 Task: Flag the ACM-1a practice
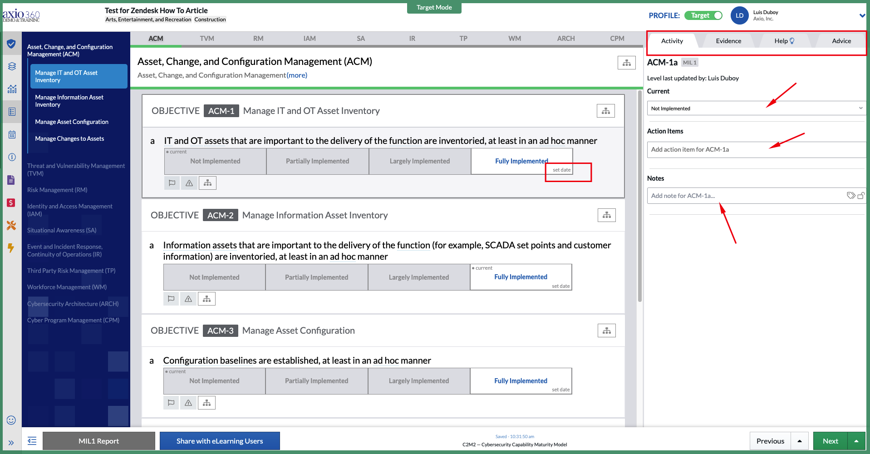(172, 183)
